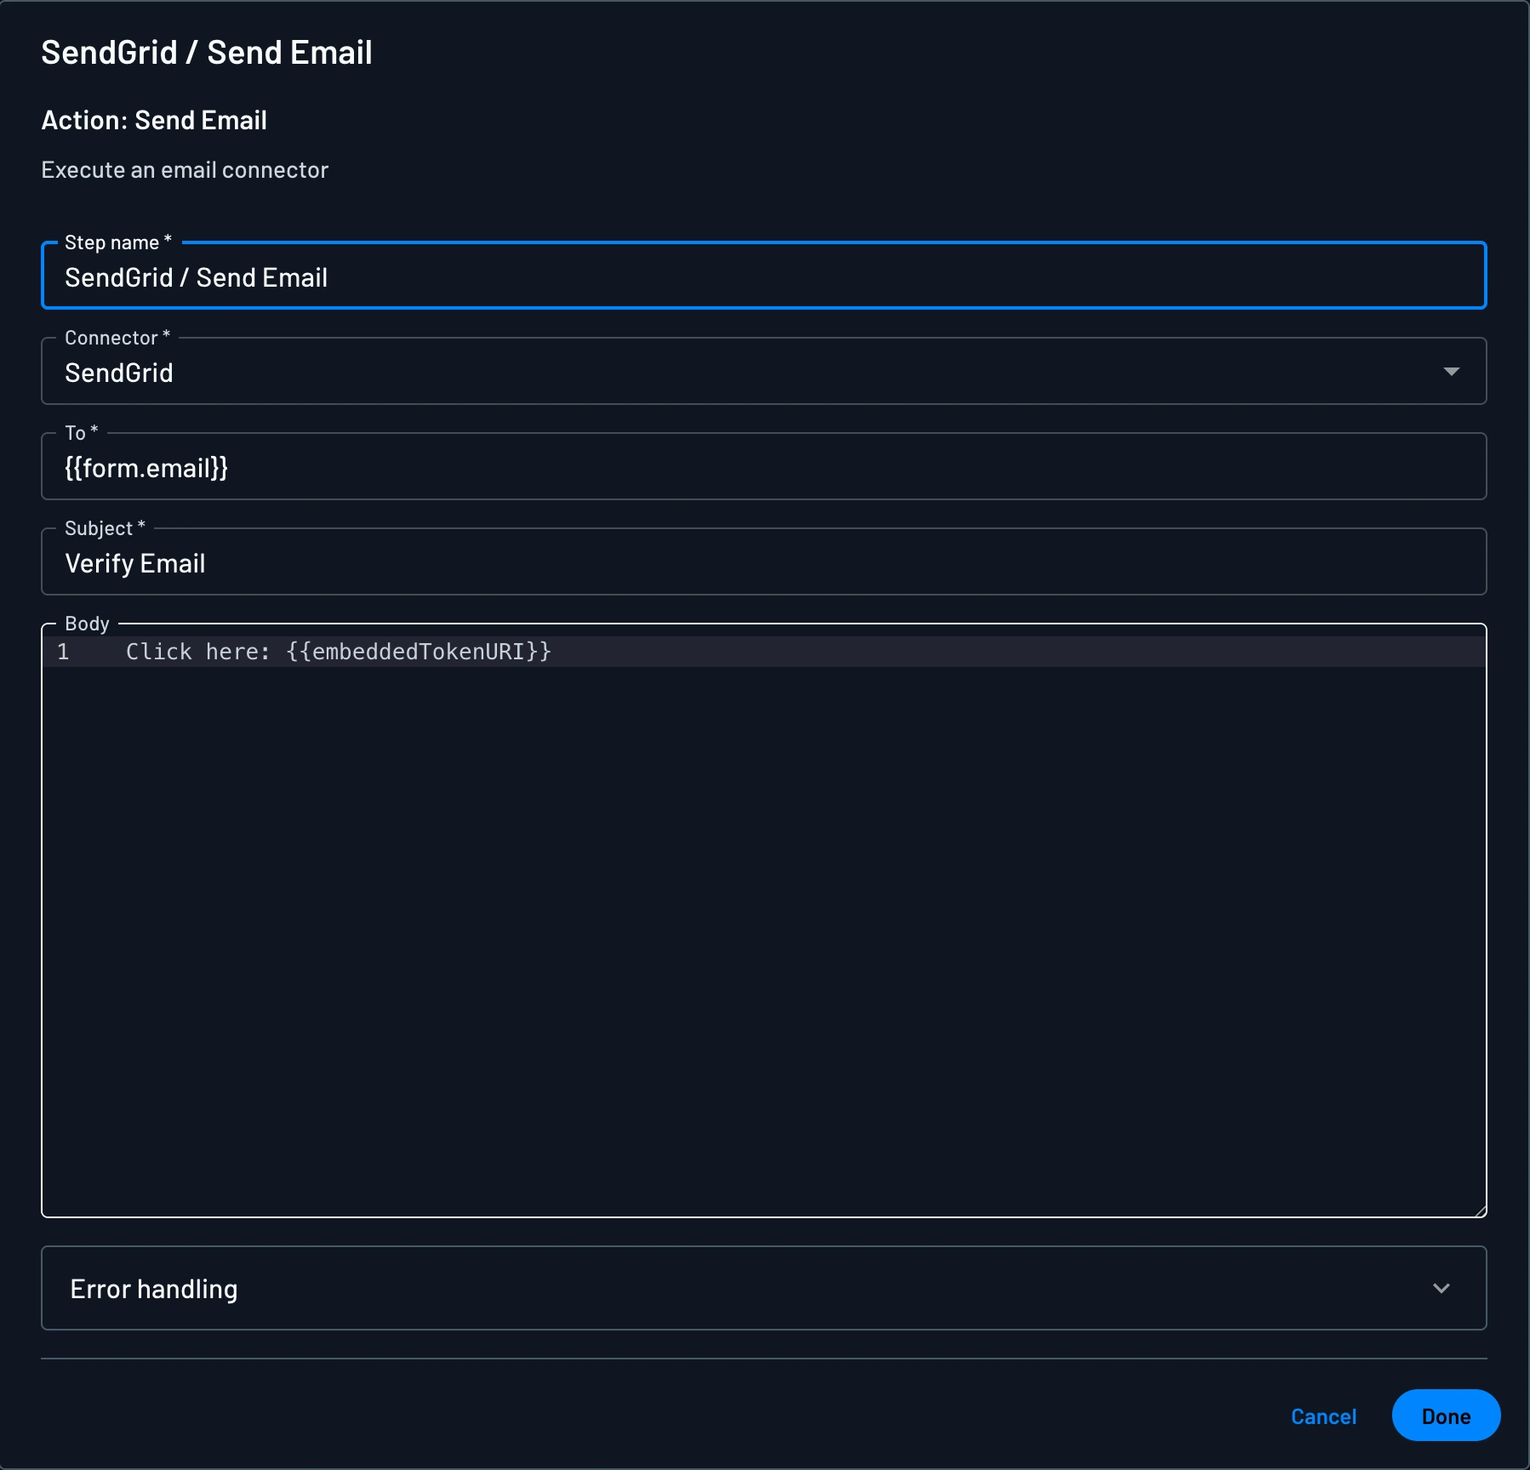1530x1470 pixels.
Task: Select the {{embeddedTokenURI}} token in Body
Action: (418, 652)
